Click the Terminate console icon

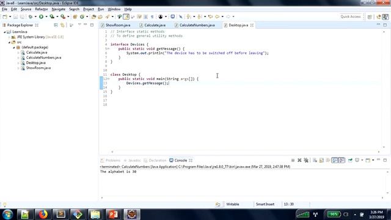(293, 160)
